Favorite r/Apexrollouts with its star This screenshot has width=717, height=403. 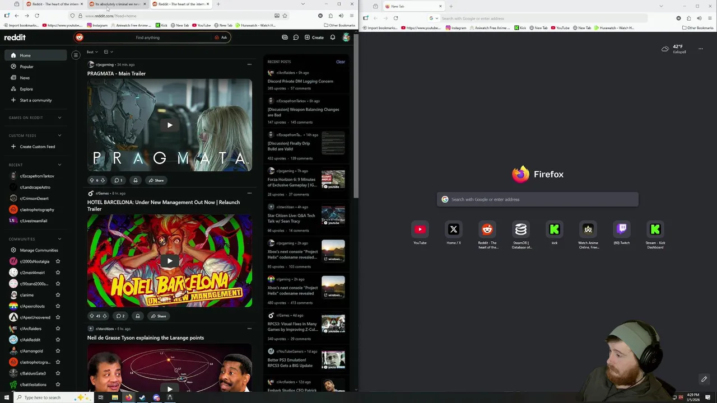(x=58, y=306)
